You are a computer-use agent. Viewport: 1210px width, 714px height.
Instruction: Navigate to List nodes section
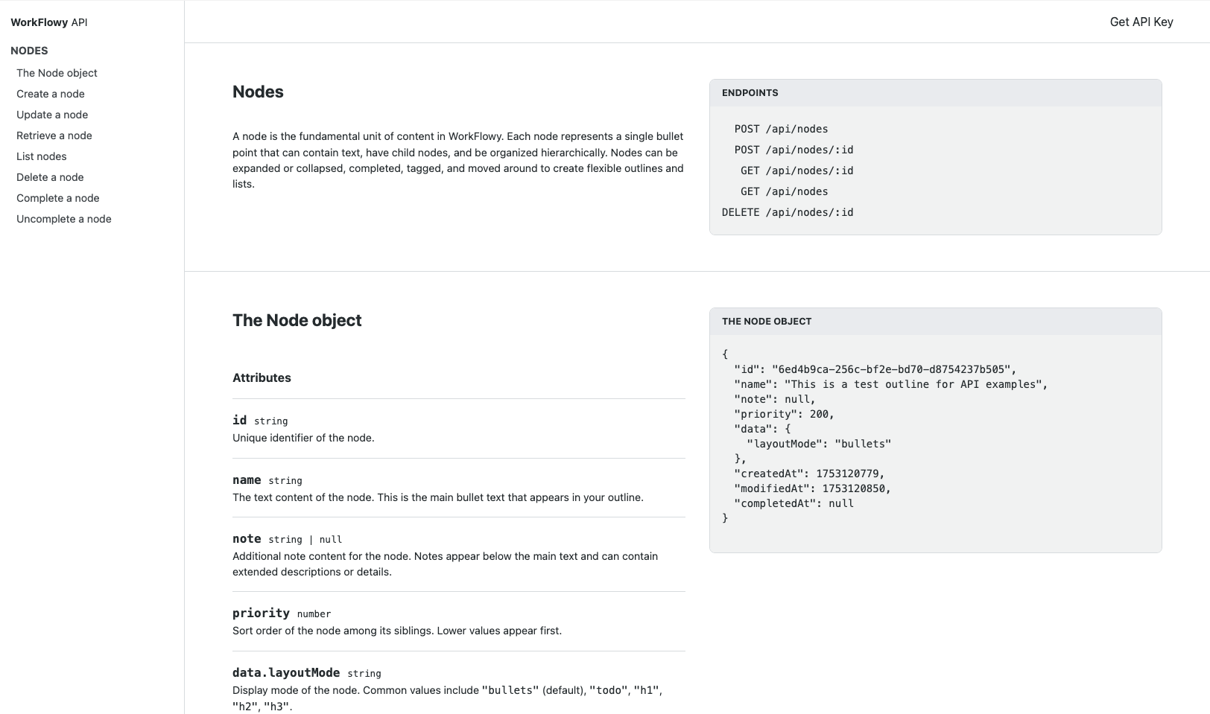tap(42, 156)
